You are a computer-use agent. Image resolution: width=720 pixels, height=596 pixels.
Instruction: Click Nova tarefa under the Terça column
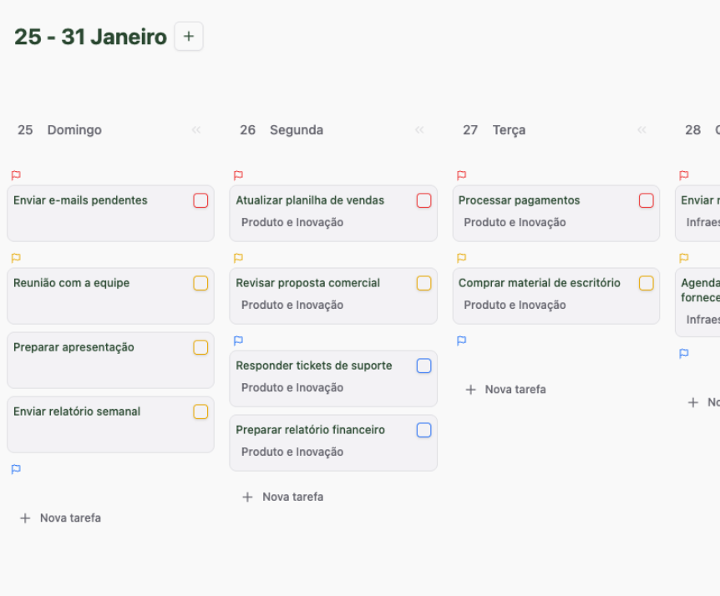click(x=505, y=389)
